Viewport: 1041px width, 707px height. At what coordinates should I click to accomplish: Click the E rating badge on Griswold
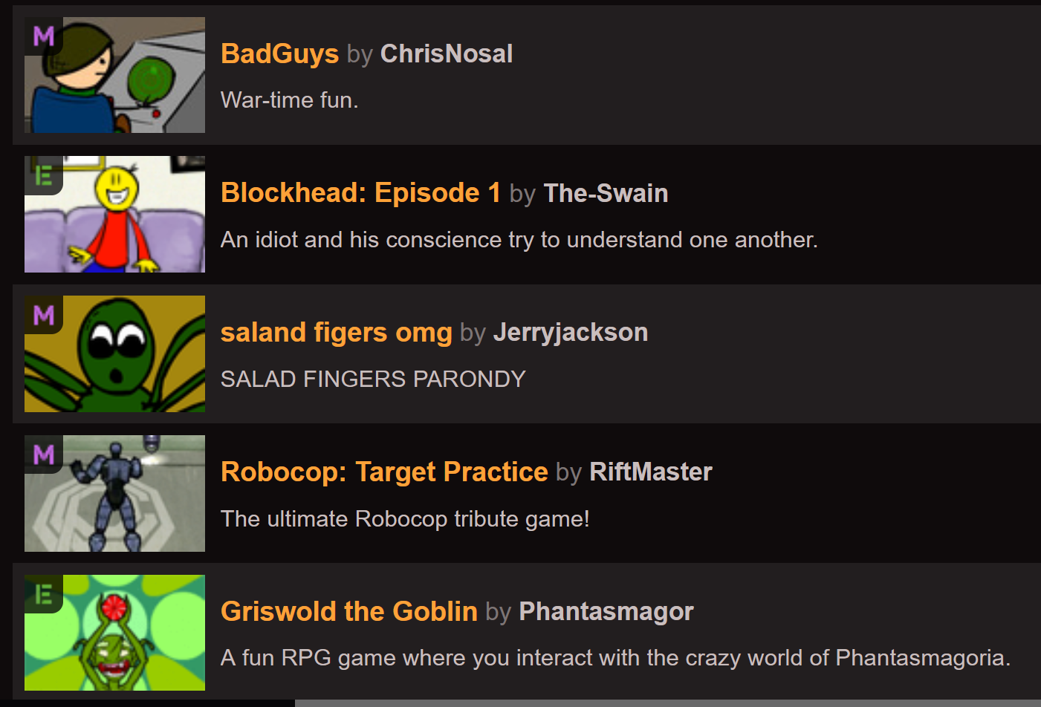coord(44,594)
